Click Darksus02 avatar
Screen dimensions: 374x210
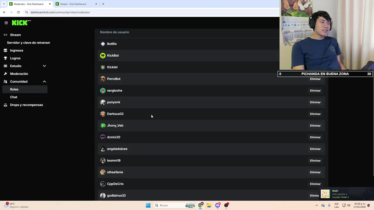103,114
